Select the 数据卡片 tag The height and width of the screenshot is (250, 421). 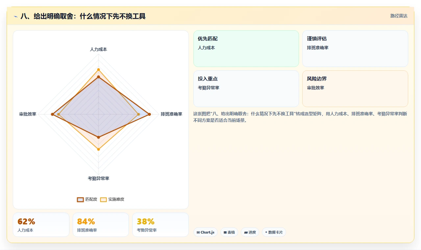(274, 232)
